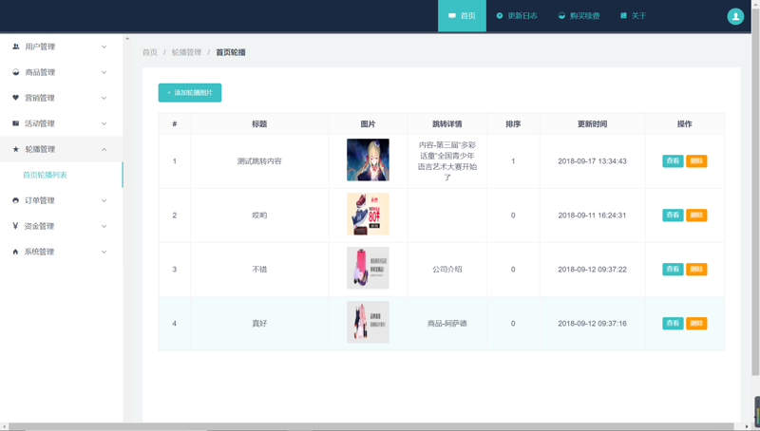Click the 用户管理 people icon

pos(15,47)
